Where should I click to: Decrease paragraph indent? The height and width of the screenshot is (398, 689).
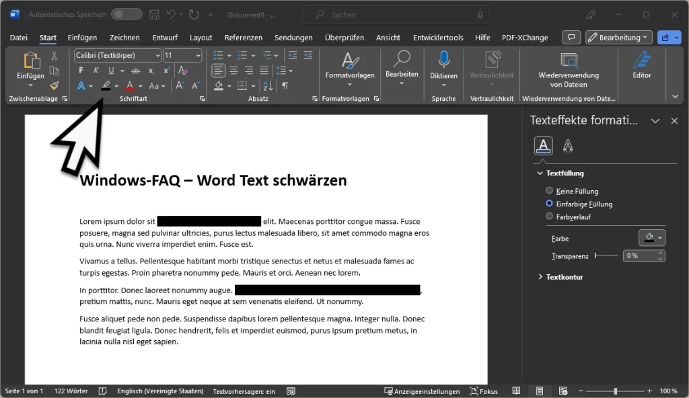pyautogui.click(x=293, y=55)
